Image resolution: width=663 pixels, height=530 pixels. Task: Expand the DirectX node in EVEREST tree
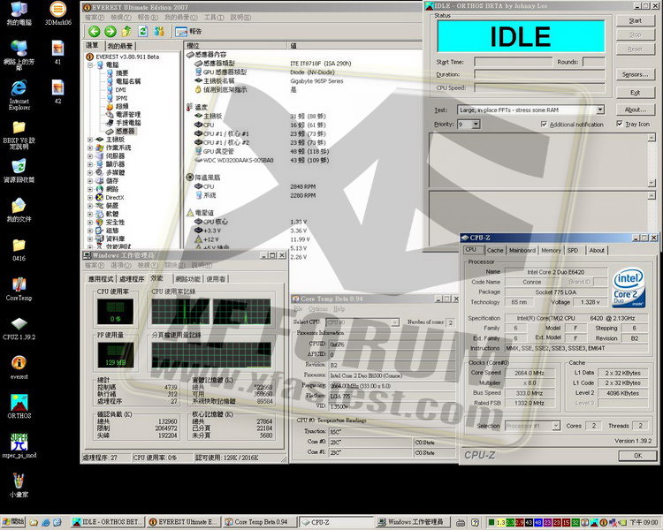click(90, 197)
